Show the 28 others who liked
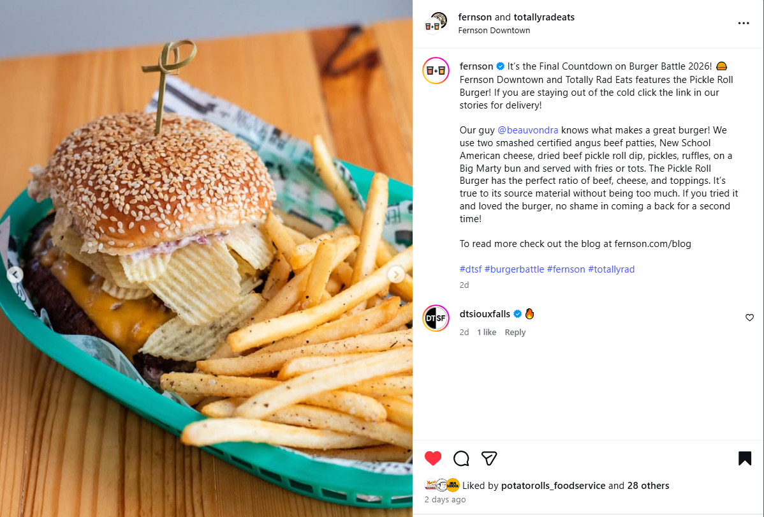 tap(648, 486)
